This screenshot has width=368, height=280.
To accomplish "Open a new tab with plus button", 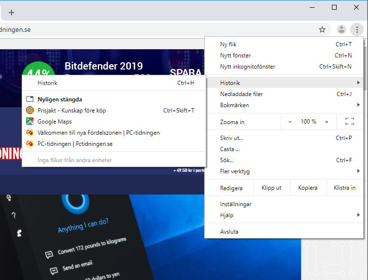I will coord(12,13).
